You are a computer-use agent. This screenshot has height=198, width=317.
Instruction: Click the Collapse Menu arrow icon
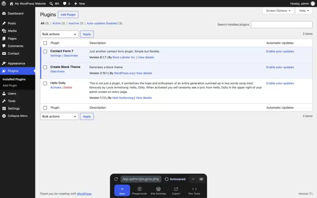click(x=4, y=116)
